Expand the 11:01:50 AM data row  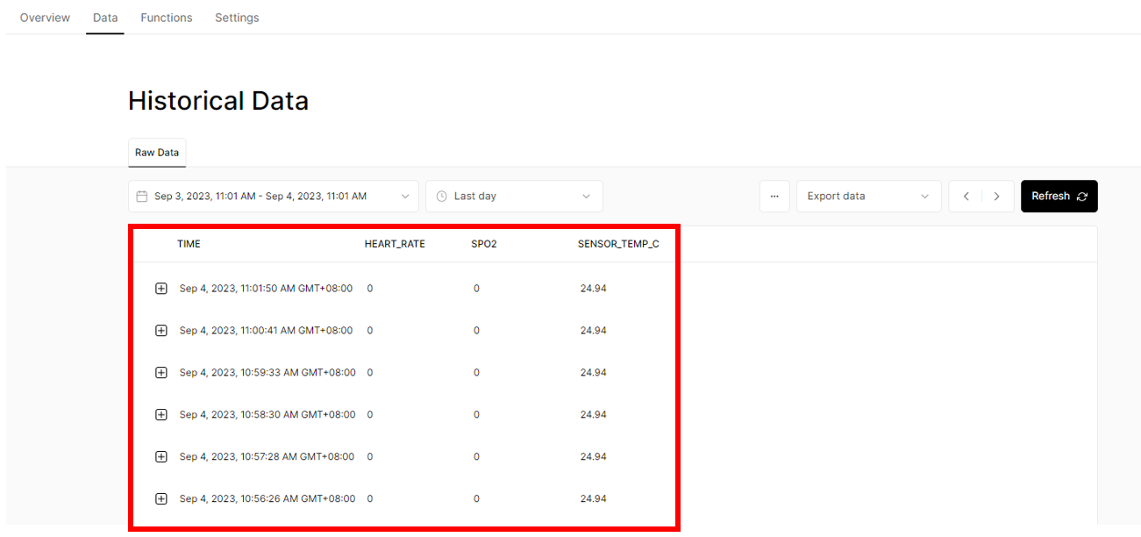(x=161, y=289)
